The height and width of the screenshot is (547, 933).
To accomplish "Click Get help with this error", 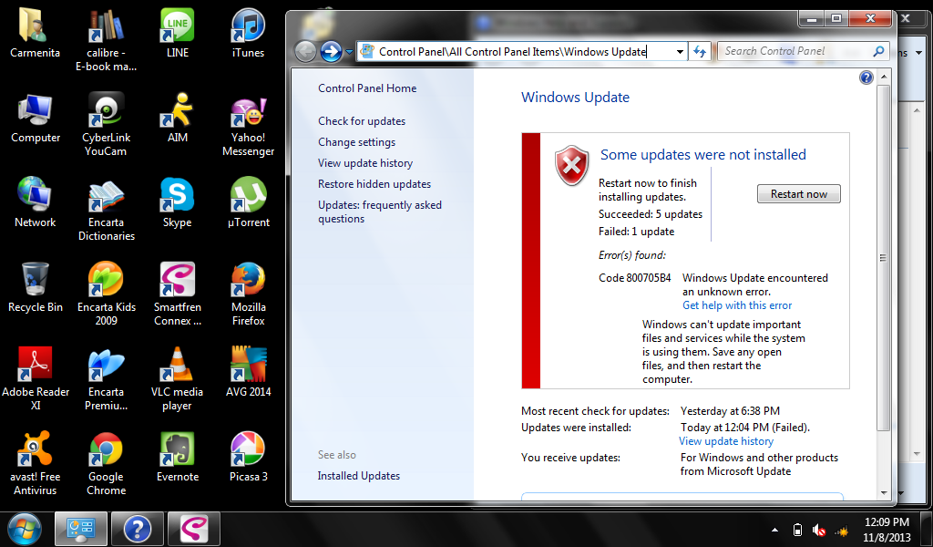I will pos(737,305).
